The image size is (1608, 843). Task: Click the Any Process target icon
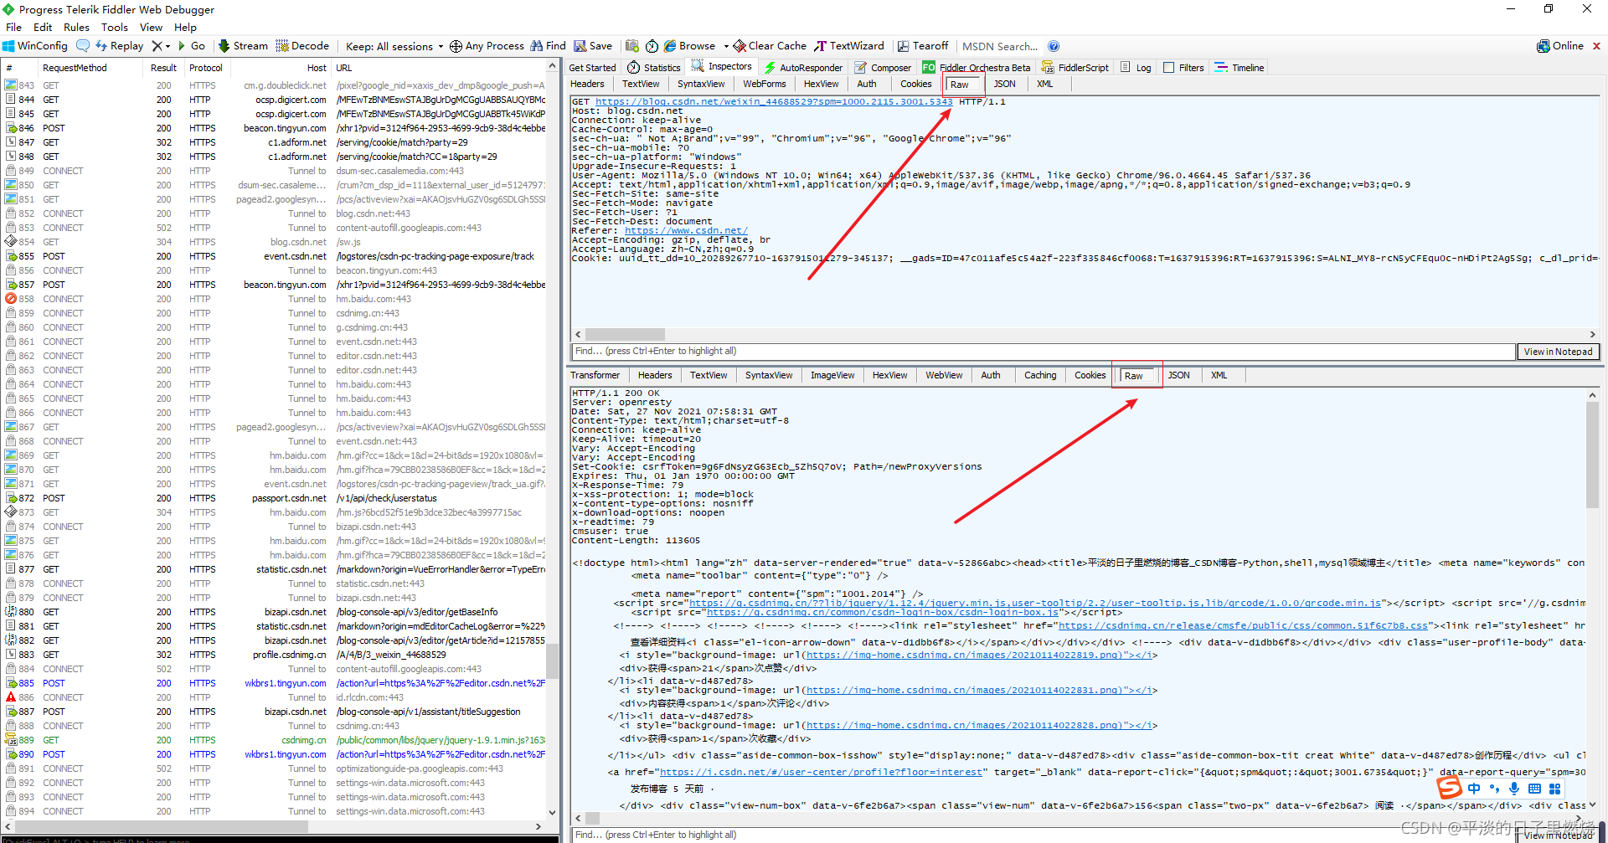(x=456, y=46)
